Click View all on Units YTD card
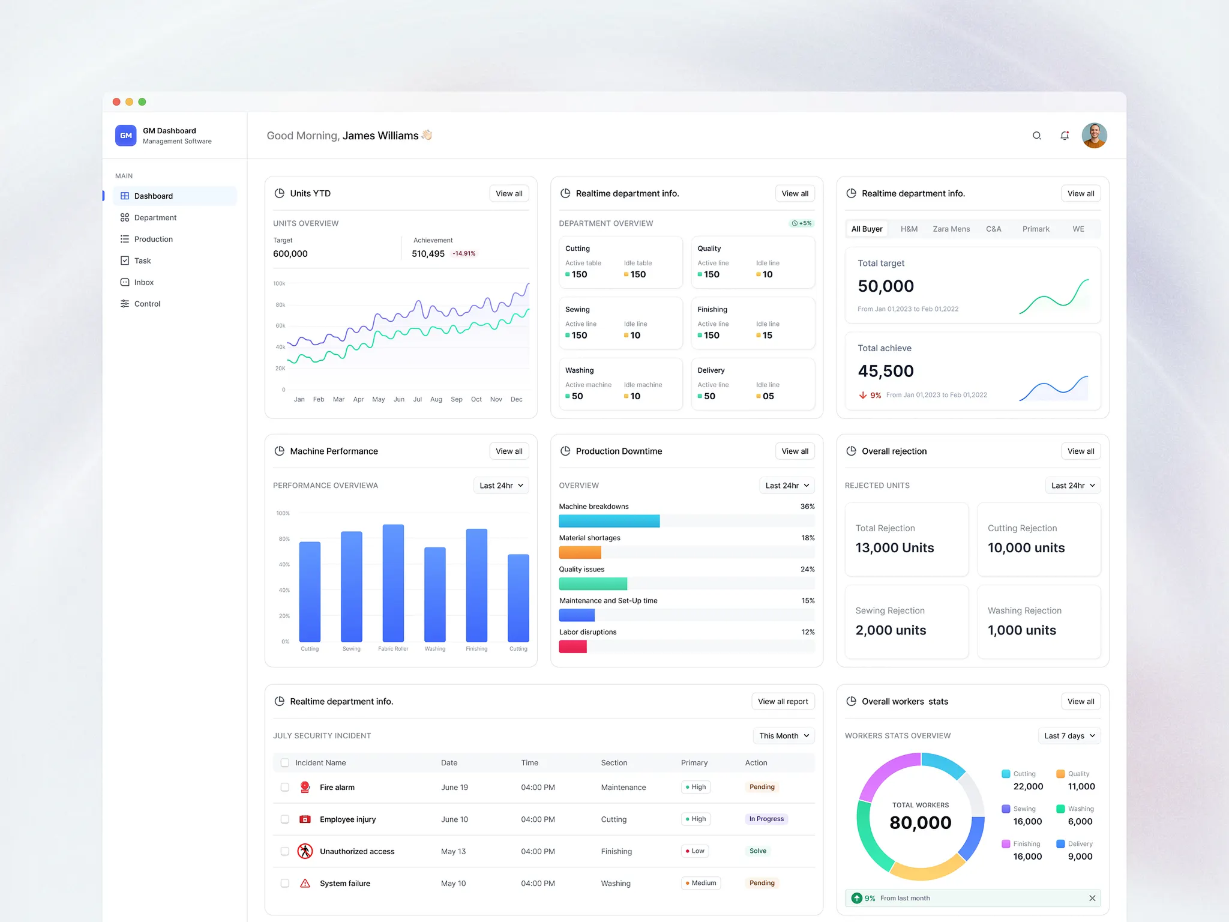Viewport: 1229px width, 922px height. pos(509,193)
